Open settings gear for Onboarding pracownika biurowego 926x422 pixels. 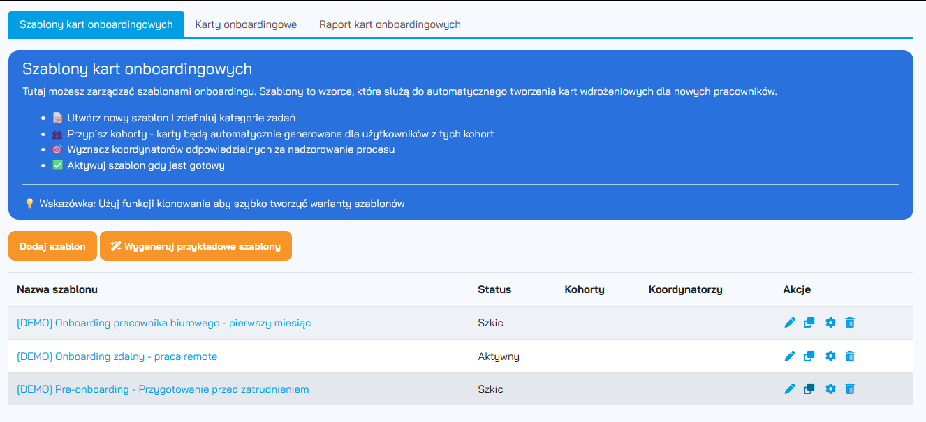point(830,323)
